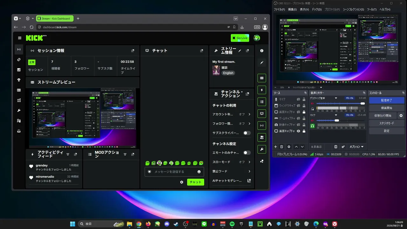This screenshot has height=229, width=407.
Task: Open the link icon in Kick left sidebar
Action: click(x=19, y=59)
